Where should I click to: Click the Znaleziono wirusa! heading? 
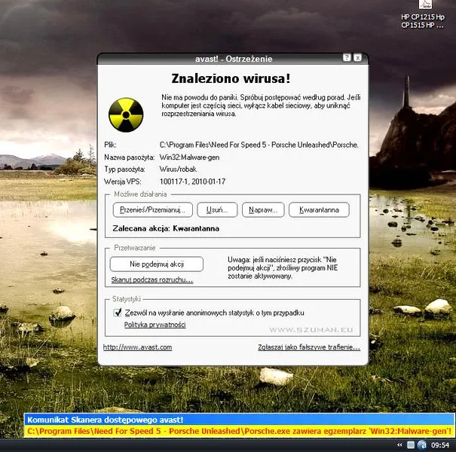tap(231, 78)
